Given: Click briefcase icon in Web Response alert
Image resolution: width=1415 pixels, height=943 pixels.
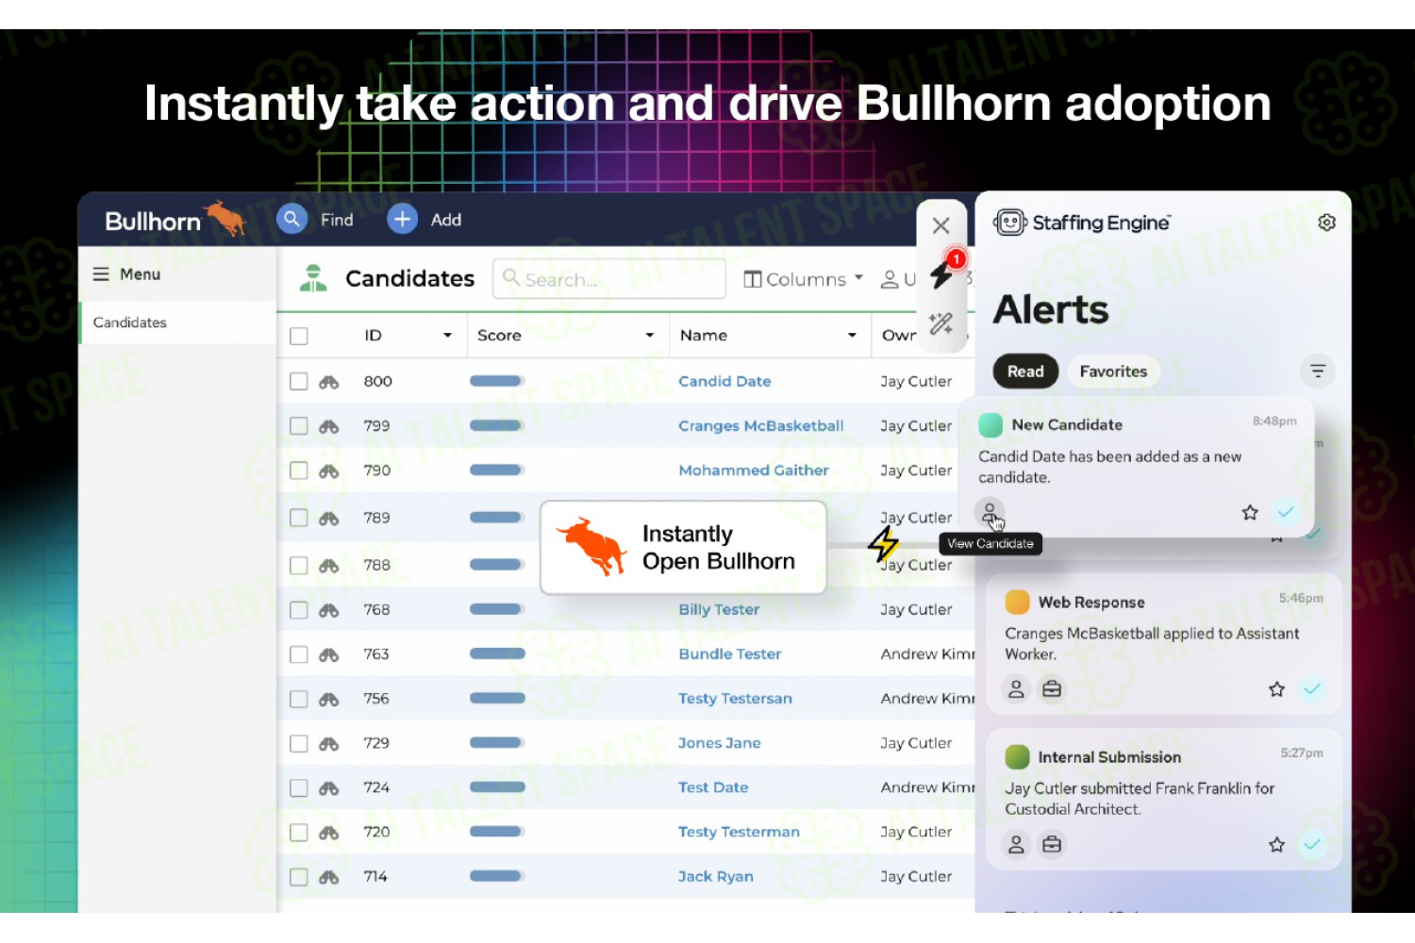Looking at the screenshot, I should coord(1052,689).
